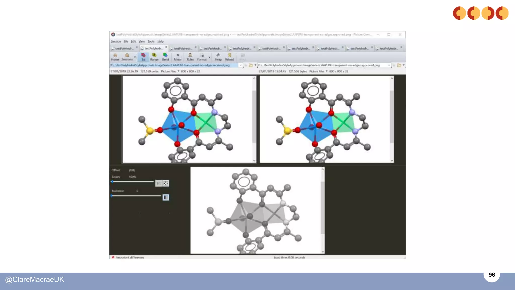Viewport: 515px width, 290px height.
Task: Toggle the fit-to-window zoom button
Action: (x=166, y=184)
